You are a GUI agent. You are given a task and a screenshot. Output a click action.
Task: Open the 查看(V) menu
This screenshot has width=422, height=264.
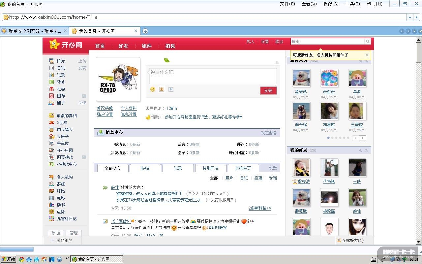pos(309,4)
